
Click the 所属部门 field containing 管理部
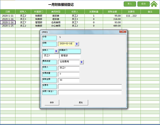tap(70, 56)
